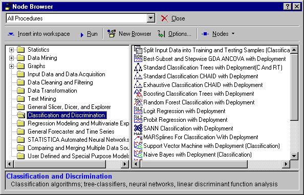Viewport: 304px width, 195px height.
Task: Expand the Data Mining tree node
Action: point(11,58)
